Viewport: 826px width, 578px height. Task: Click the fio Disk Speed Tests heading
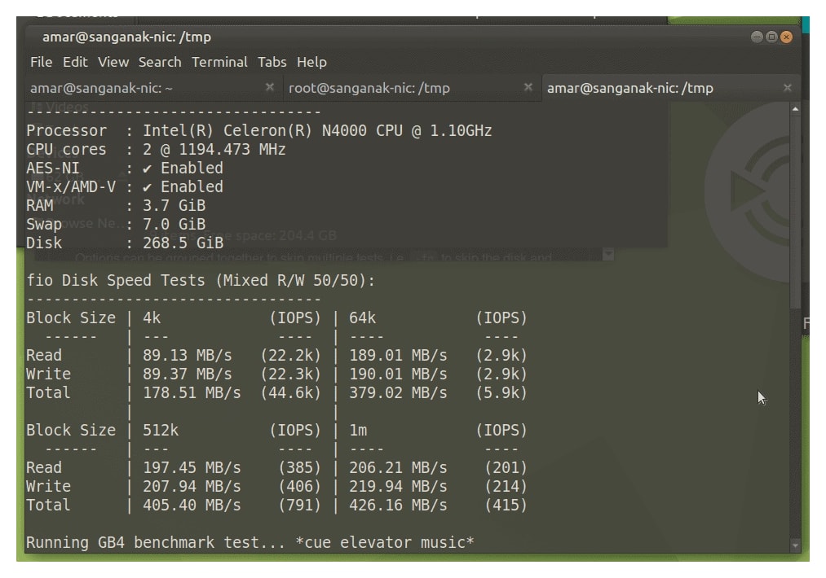[201, 280]
